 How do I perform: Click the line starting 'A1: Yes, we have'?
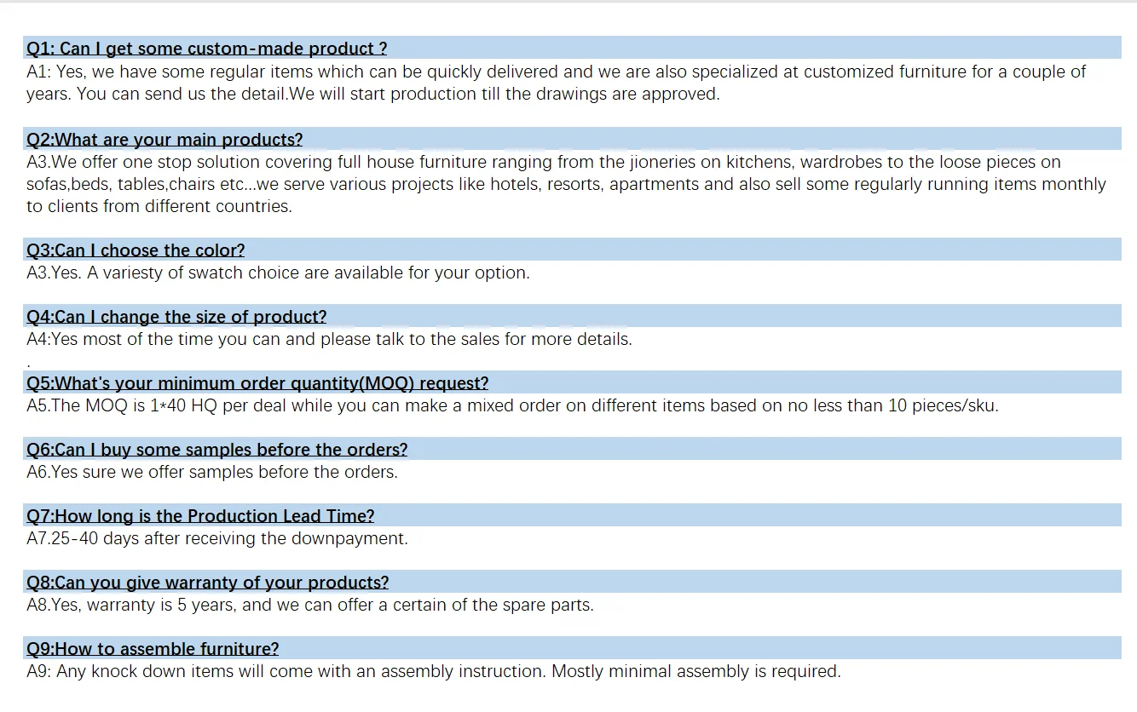tap(556, 72)
